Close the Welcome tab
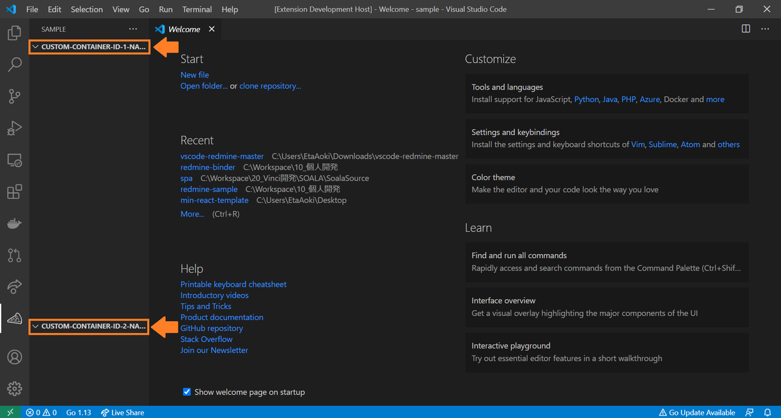The image size is (781, 418). (x=212, y=29)
